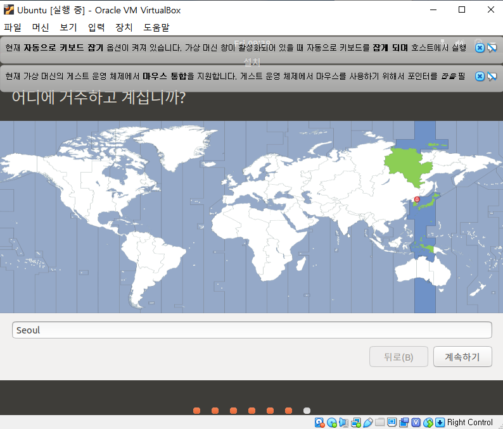Click the USB devices status icon
Image resolution: width=503 pixels, height=429 pixels.
368,423
